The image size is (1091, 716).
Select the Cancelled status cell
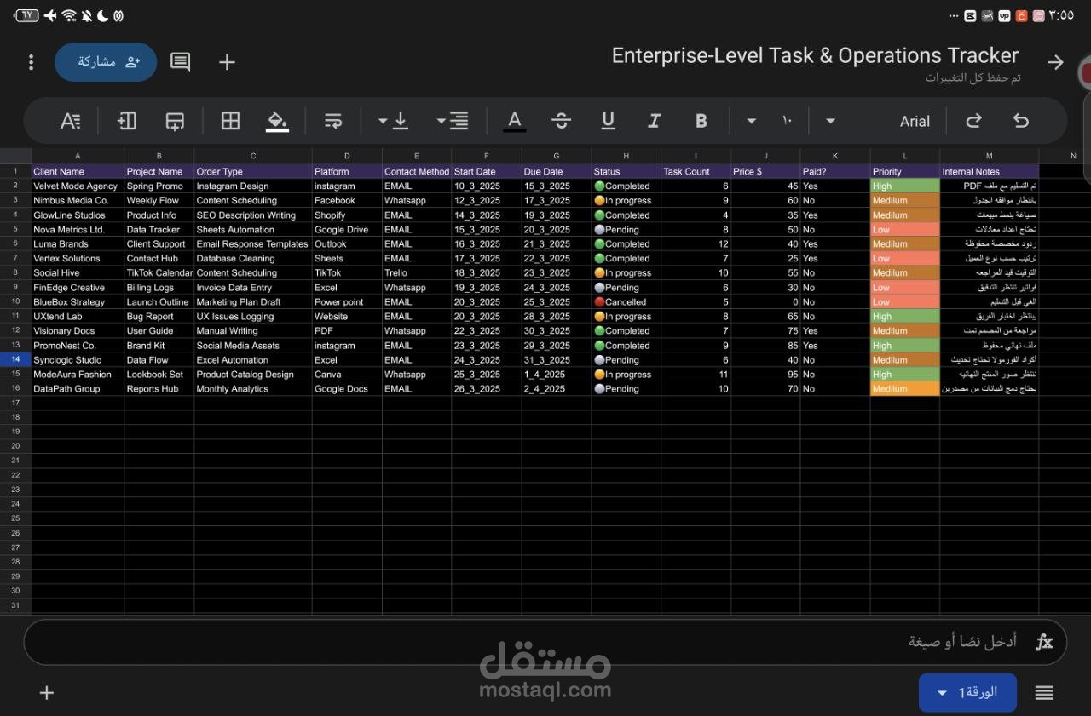626,302
